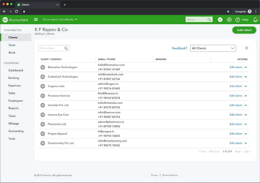The image size is (260, 183).
Task: Open the Privacy footer link
Action: [154, 175]
